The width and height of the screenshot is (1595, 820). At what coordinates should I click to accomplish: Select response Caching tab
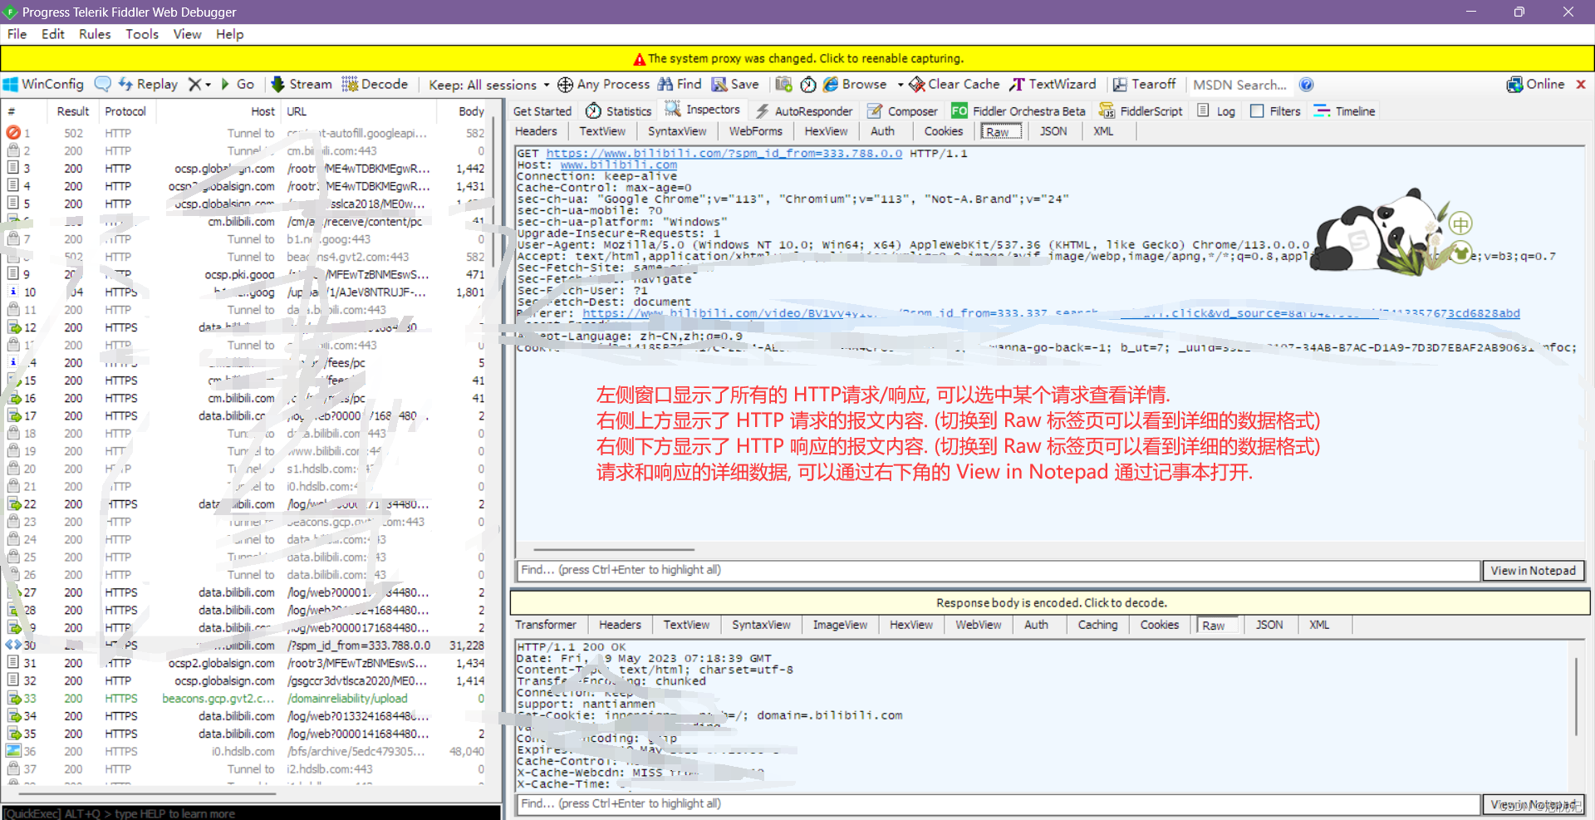point(1097,625)
